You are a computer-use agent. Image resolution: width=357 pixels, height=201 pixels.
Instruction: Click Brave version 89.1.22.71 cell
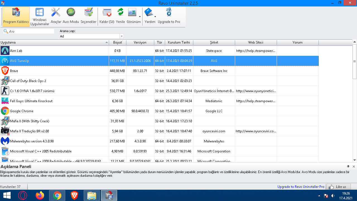click(x=140, y=71)
